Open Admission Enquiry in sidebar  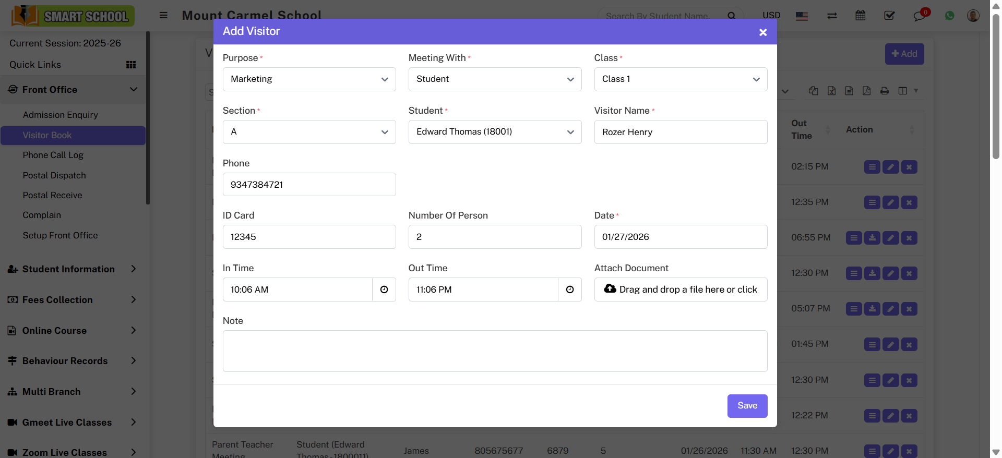(61, 115)
